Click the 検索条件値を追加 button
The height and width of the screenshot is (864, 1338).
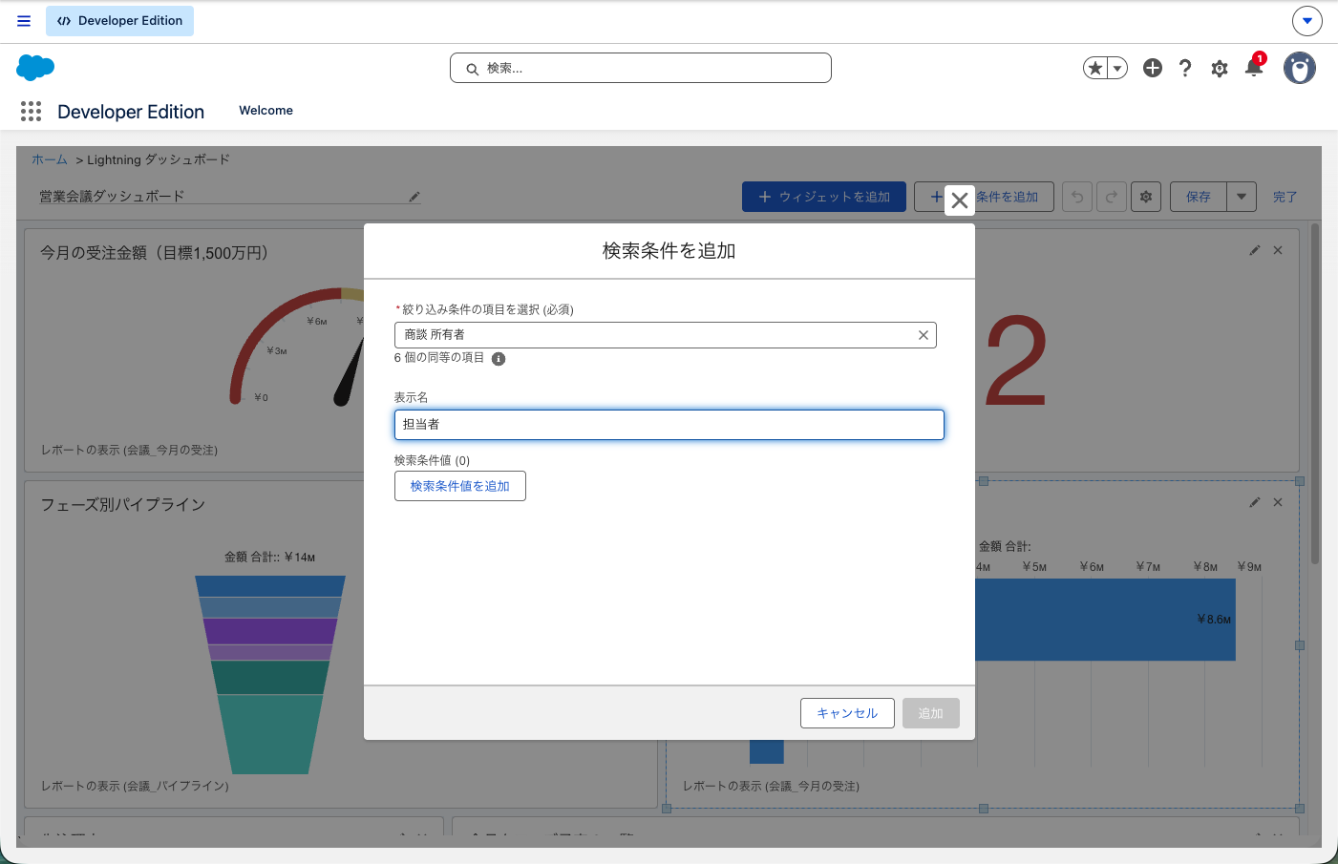(460, 486)
